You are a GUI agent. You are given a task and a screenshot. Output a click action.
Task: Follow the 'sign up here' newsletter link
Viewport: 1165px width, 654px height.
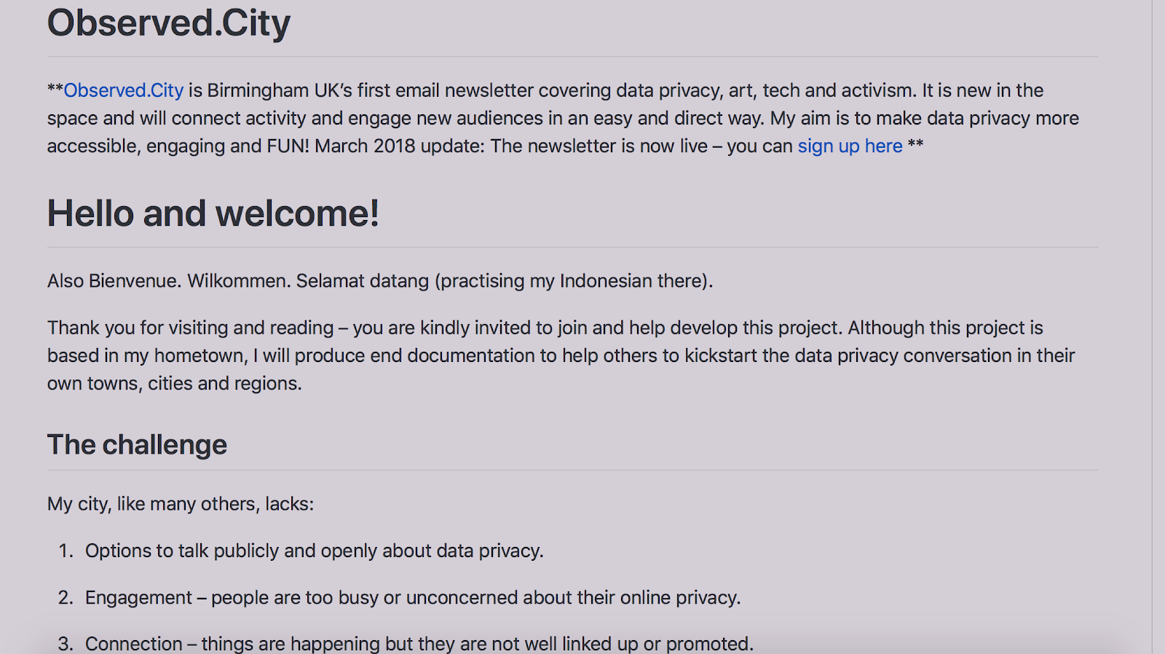(x=850, y=146)
